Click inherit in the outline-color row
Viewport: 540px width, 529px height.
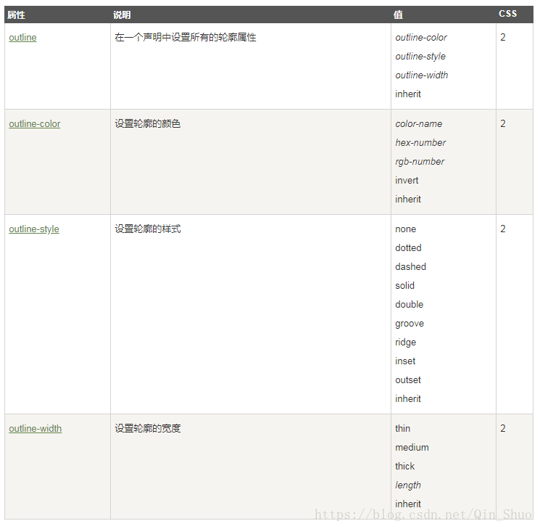408,199
